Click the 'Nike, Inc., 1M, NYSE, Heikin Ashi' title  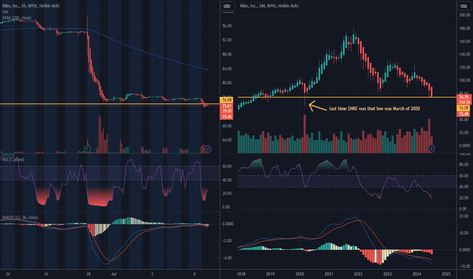[269, 6]
